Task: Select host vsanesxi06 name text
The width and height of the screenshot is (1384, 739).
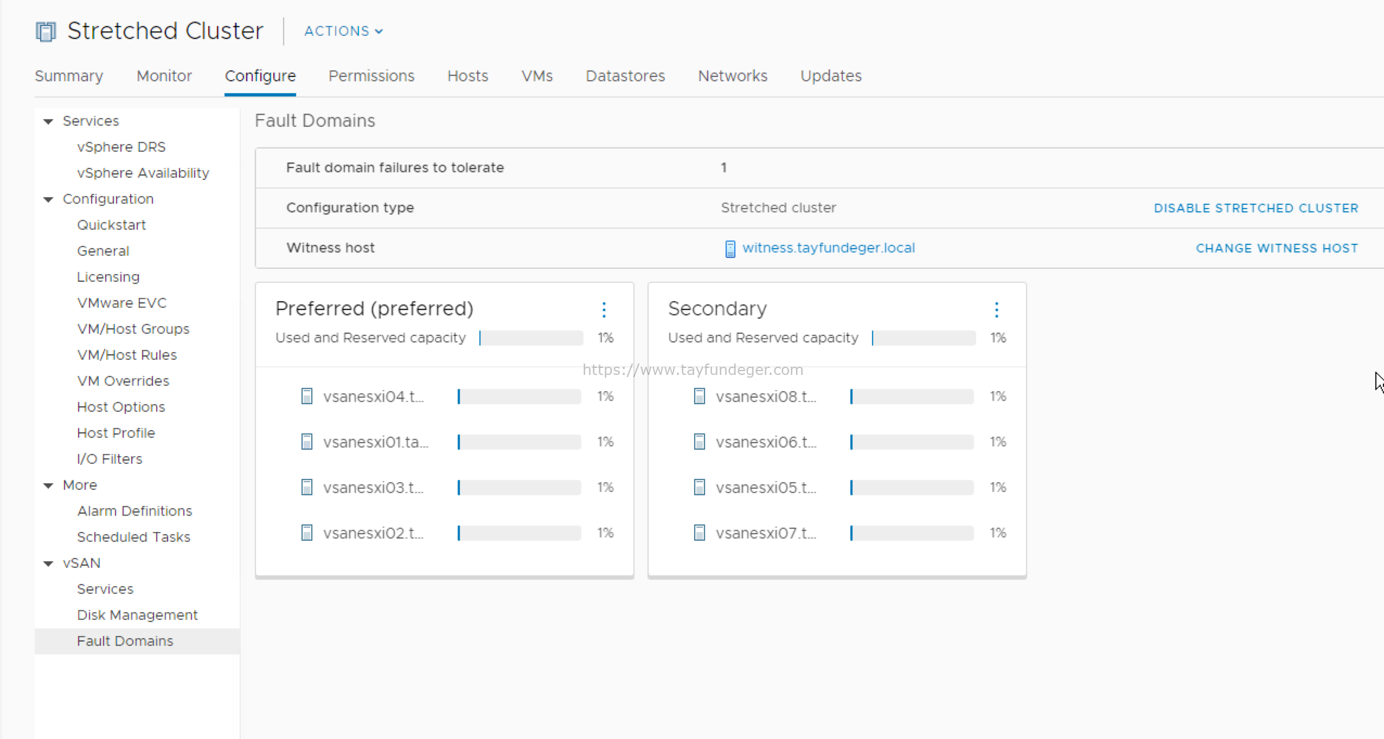Action: pyautogui.click(x=766, y=442)
